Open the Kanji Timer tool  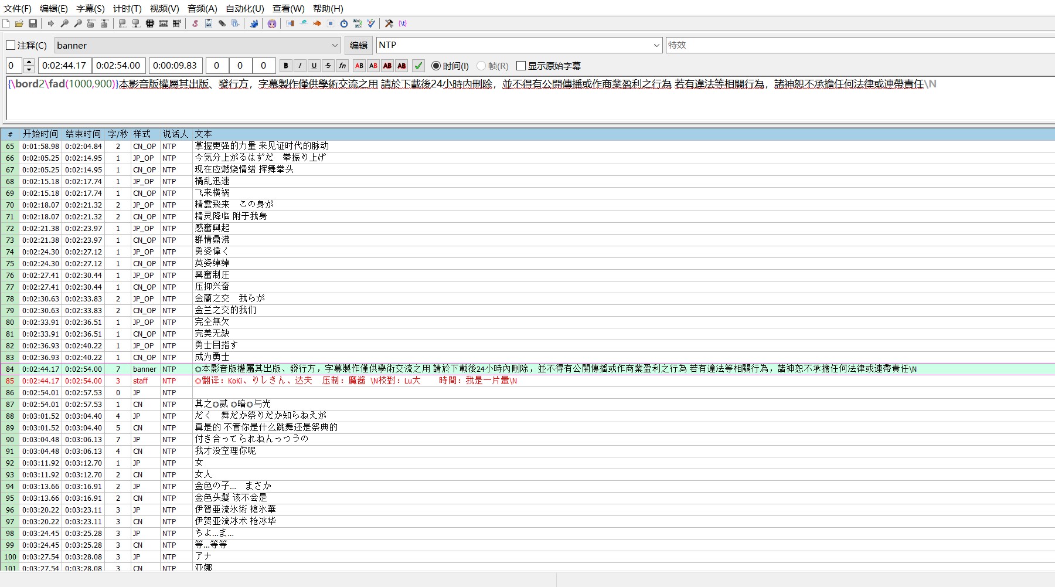click(358, 23)
